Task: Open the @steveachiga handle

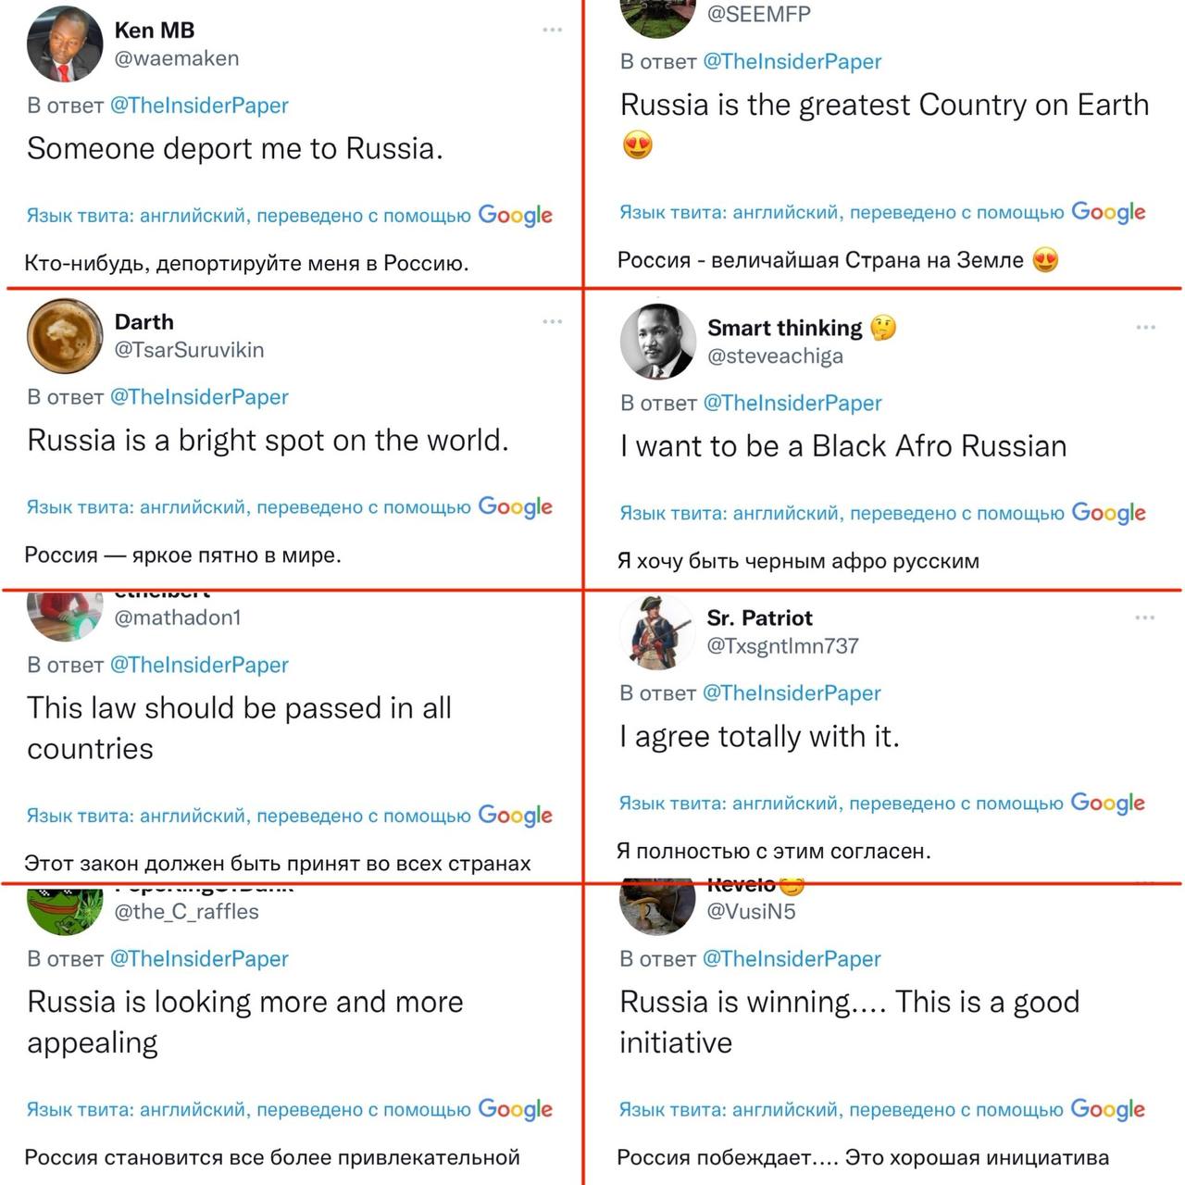Action: point(775,356)
